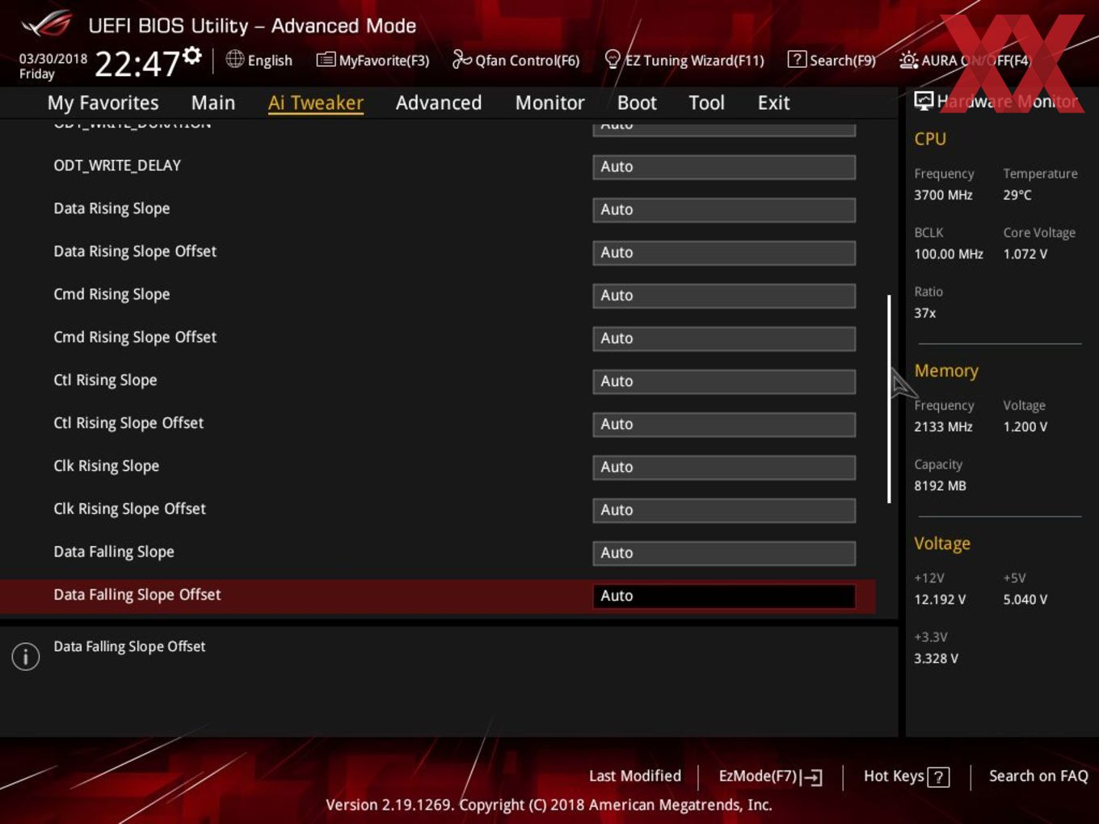1099x824 pixels.
Task: Launch EZ Tuning Wizard(F11)
Action: (684, 61)
